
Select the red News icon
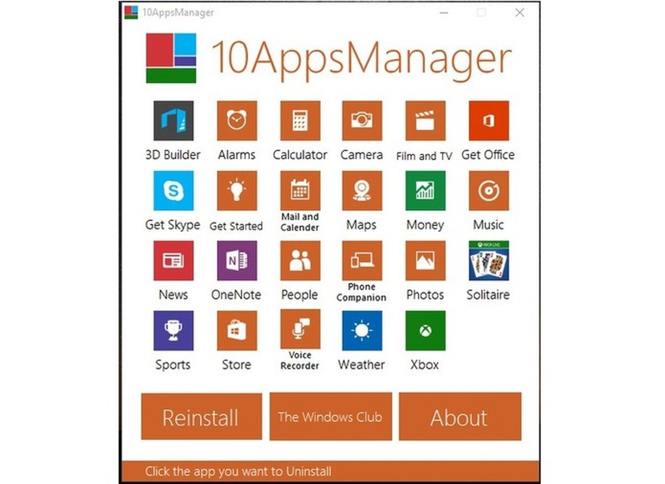173,260
